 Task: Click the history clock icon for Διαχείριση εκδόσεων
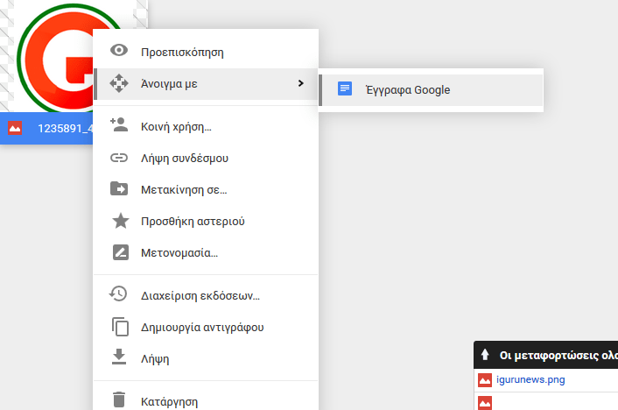point(119,294)
